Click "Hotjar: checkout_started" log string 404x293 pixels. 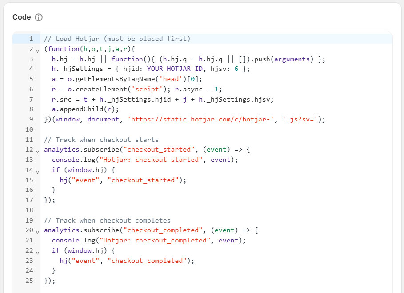tap(151, 160)
